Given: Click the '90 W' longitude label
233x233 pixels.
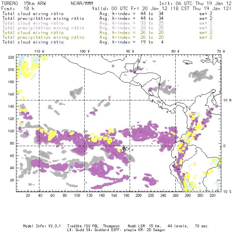Looking at the screenshot, I should pos(130,51).
